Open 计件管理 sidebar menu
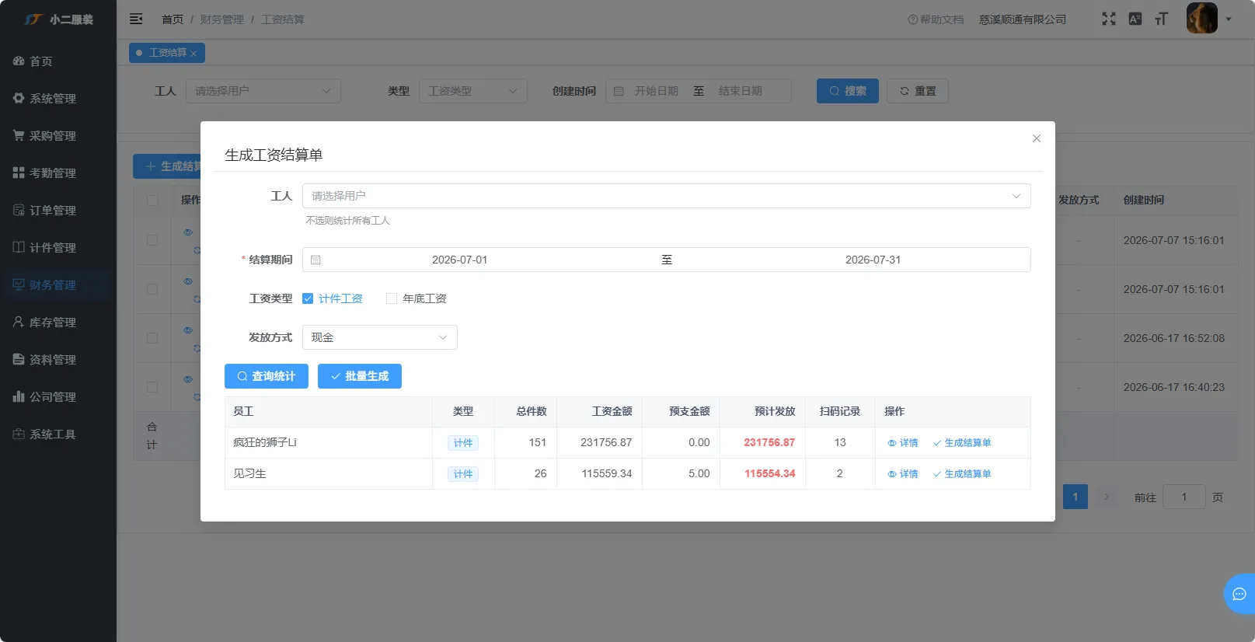 [58, 248]
